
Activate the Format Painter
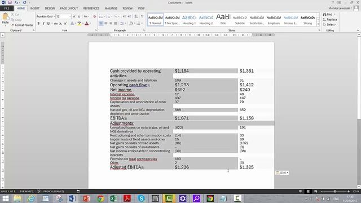click(x=22, y=25)
